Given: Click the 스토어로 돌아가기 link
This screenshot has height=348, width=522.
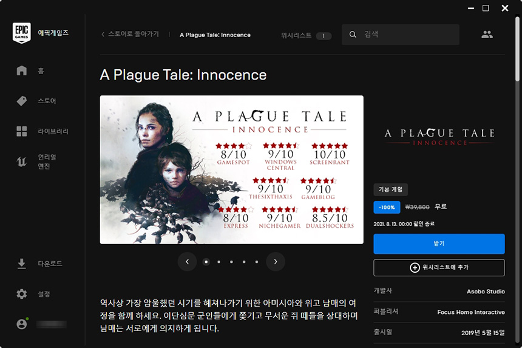Looking at the screenshot, I should (x=134, y=34).
